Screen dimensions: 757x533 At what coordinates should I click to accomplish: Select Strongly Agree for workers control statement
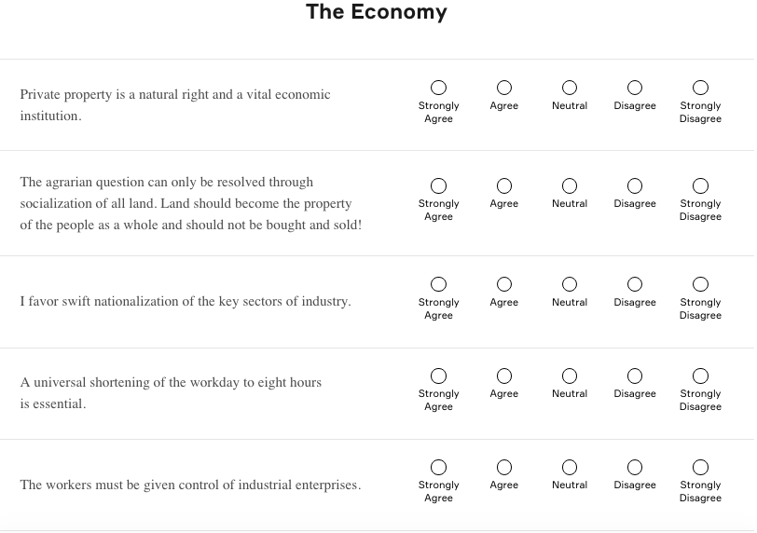coord(438,467)
